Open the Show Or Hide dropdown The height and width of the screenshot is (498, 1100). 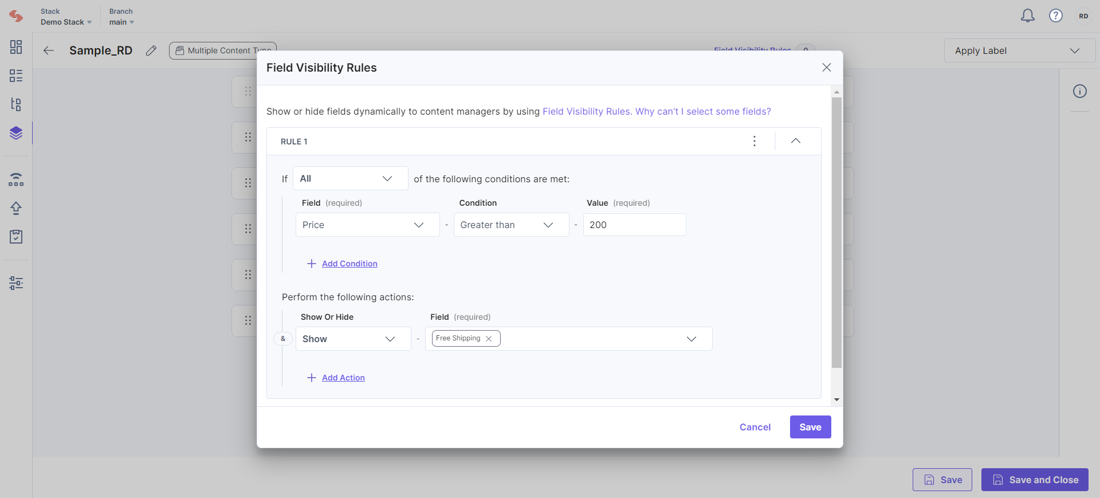click(x=353, y=339)
